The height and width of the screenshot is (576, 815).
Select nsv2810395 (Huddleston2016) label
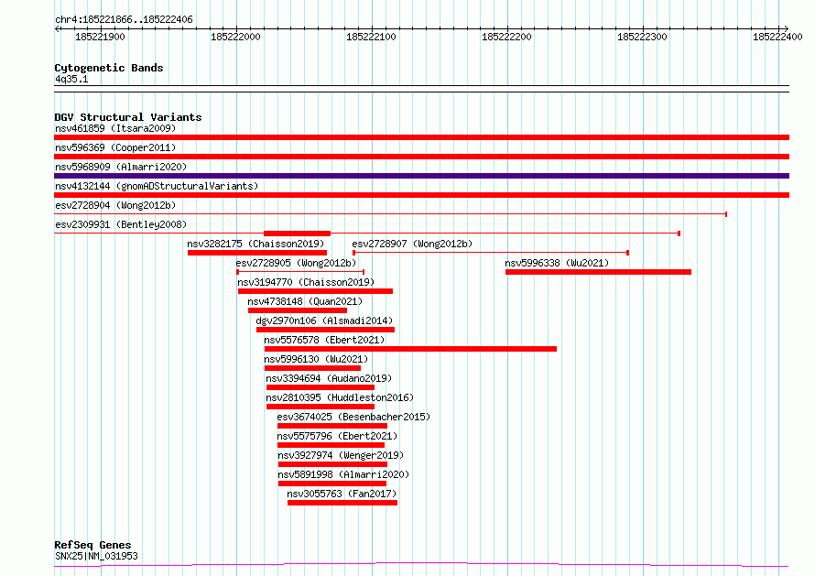click(340, 397)
